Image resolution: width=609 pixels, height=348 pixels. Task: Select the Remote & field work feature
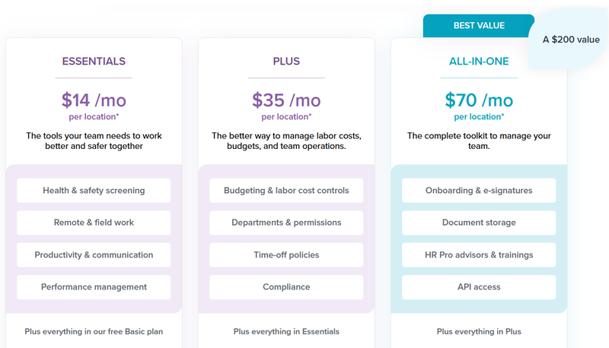[x=94, y=223]
